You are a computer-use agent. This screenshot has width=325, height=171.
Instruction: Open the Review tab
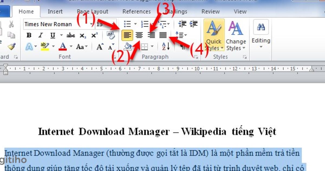(x=211, y=11)
